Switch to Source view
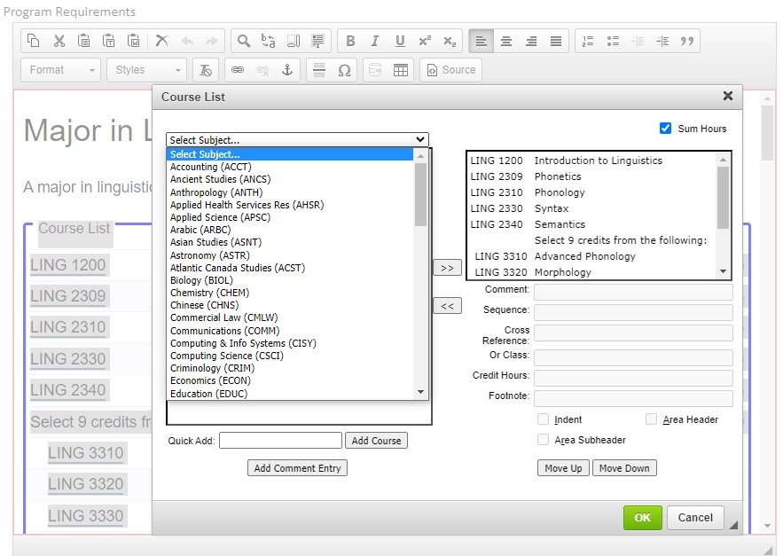Image resolution: width=783 pixels, height=556 pixels. [451, 70]
